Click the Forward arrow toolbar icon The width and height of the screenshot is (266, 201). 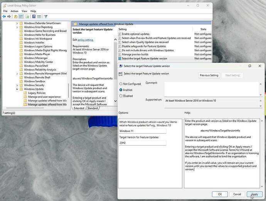point(9,17)
